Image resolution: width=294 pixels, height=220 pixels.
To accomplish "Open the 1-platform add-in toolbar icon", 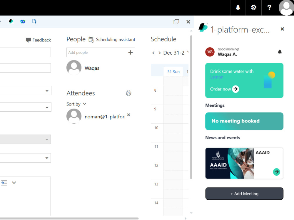I will 11,21.
